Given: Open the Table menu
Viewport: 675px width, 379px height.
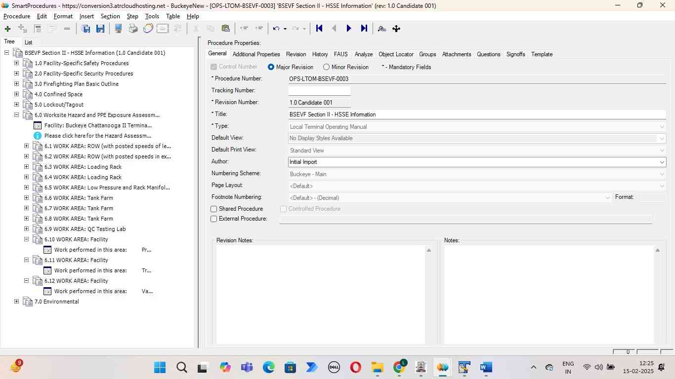Looking at the screenshot, I should 173,16.
